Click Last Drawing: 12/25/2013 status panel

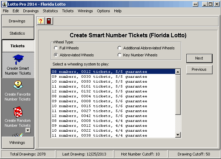[x=84, y=154]
